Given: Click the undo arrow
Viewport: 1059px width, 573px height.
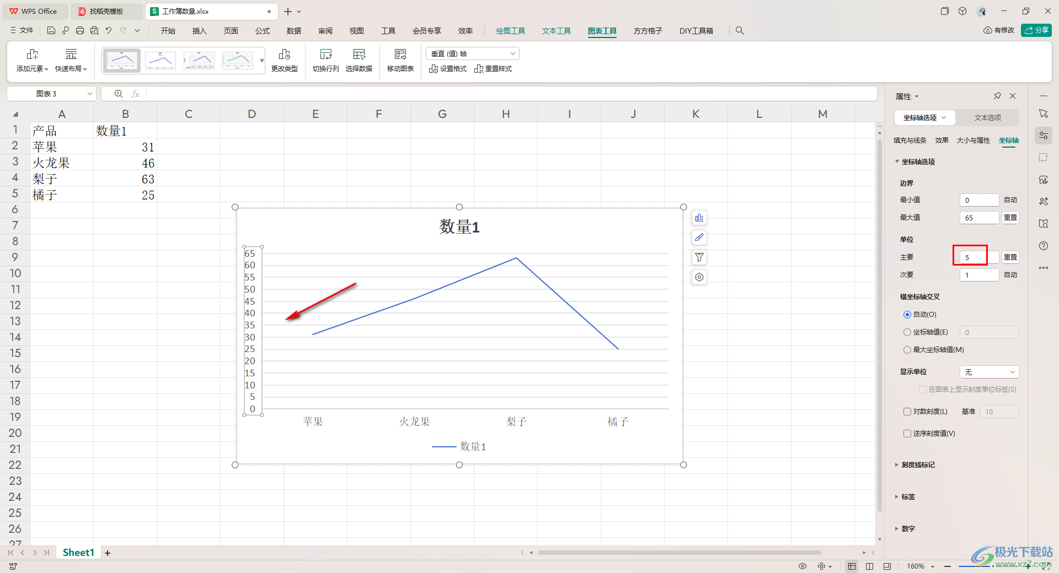Looking at the screenshot, I should pos(109,31).
